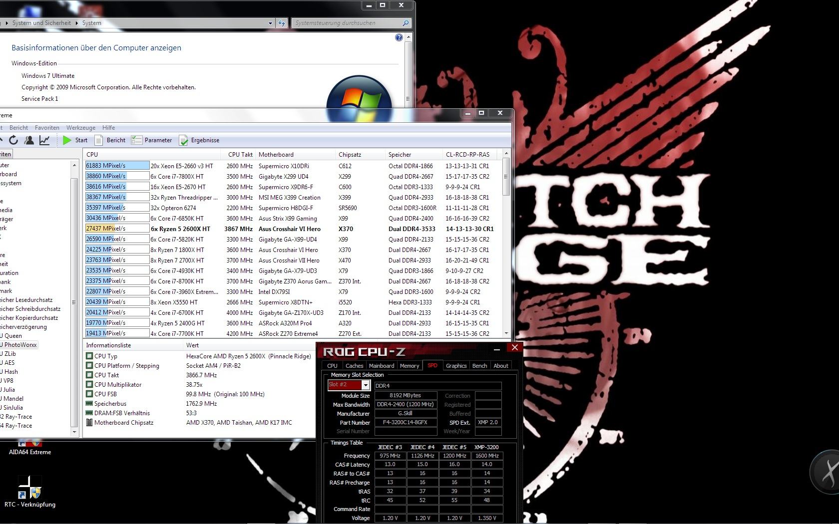Minimize the ROG CPU-Z window
The height and width of the screenshot is (524, 839).
[x=496, y=349]
